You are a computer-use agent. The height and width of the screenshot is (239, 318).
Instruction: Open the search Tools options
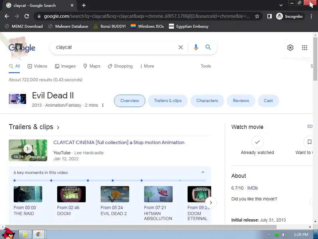(206, 66)
